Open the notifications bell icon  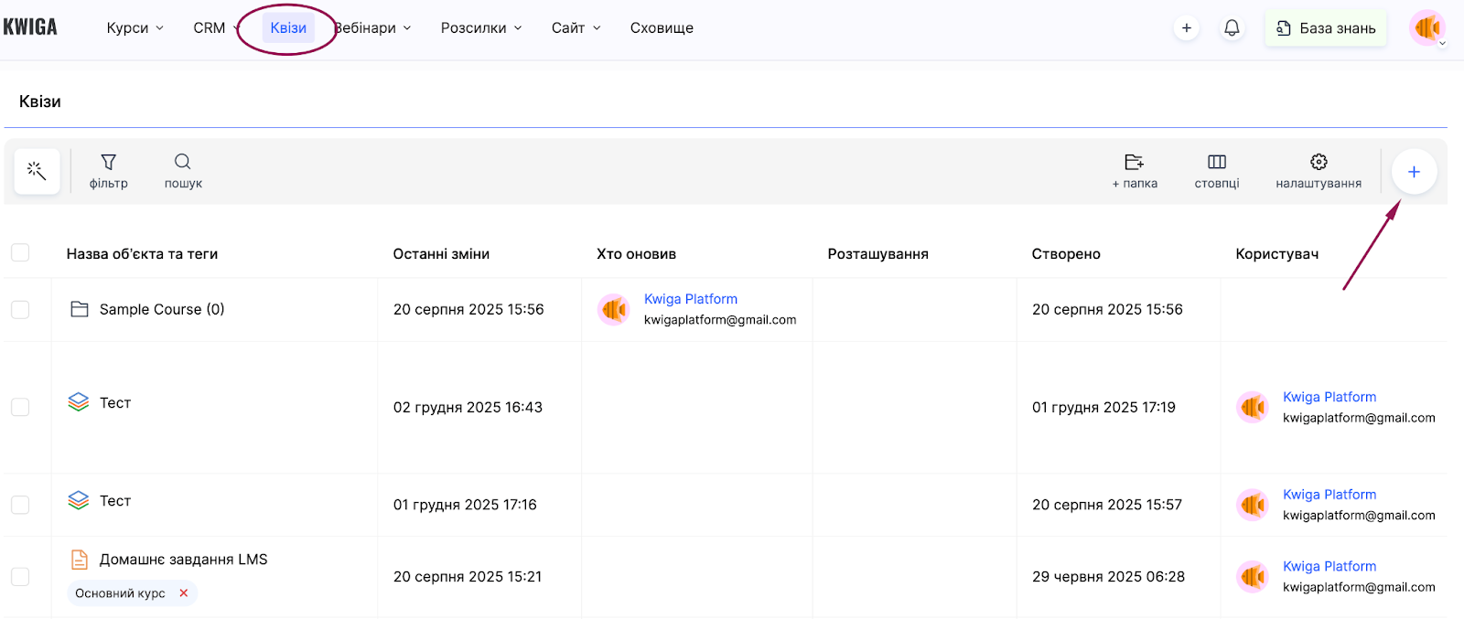tap(1232, 28)
